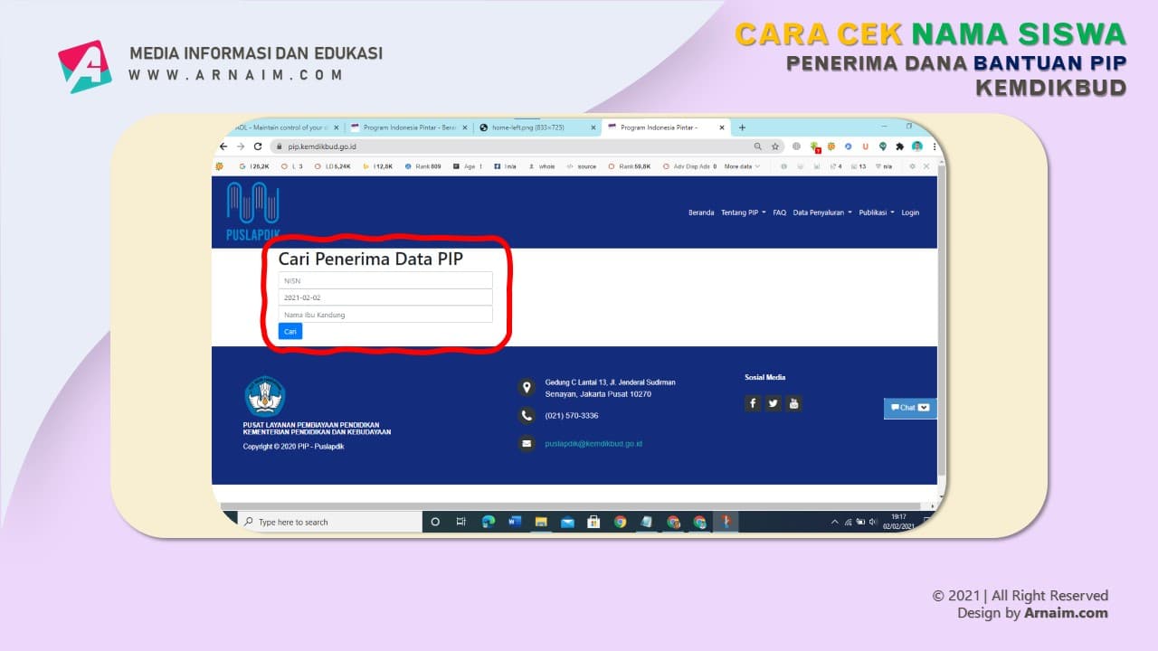Open Microsoft Store from the taskbar
Image resolution: width=1158 pixels, height=651 pixels.
click(593, 522)
